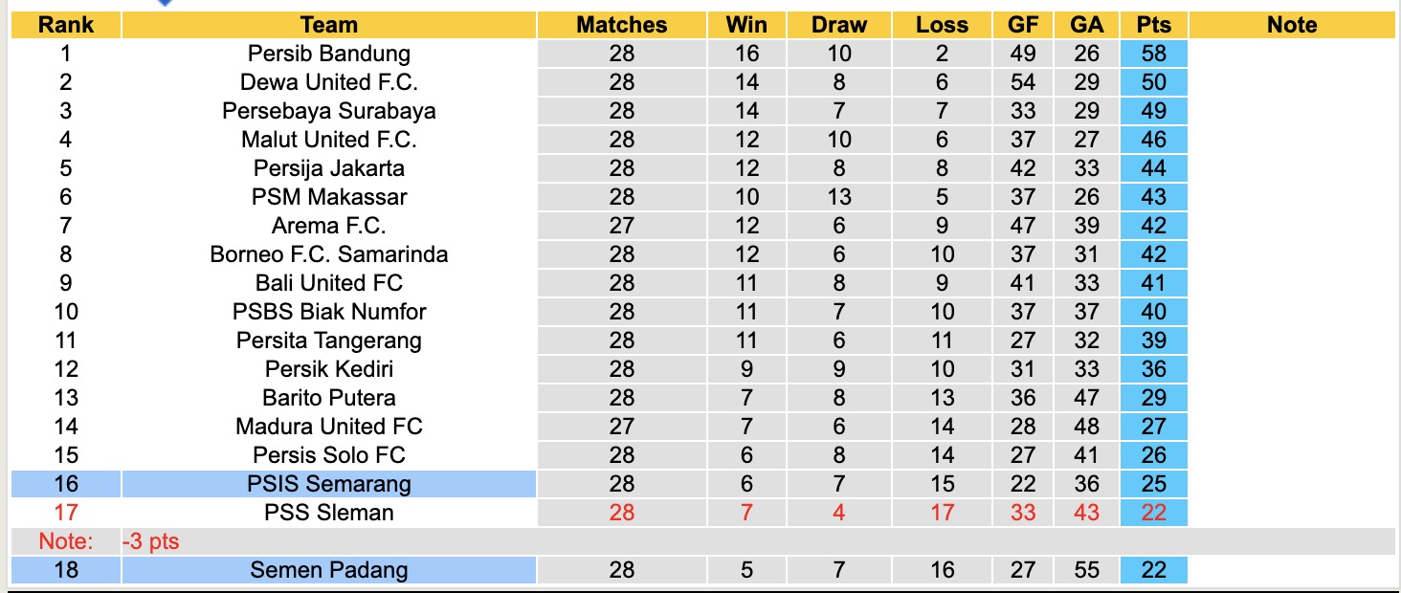This screenshot has width=1401, height=593.
Task: Click the Persebaya Surabaya team name
Action: pos(328,111)
